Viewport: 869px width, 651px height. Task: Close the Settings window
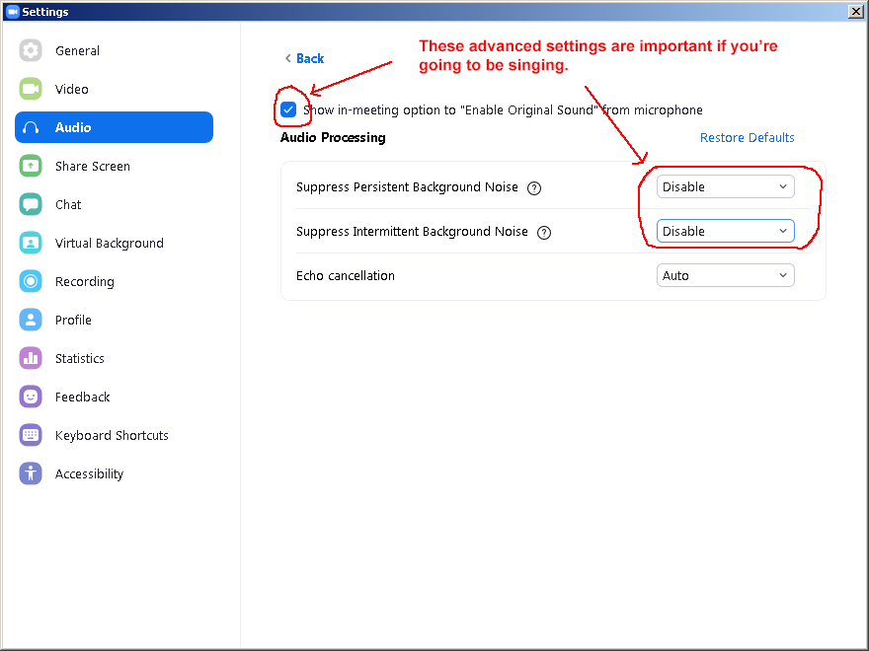point(855,12)
